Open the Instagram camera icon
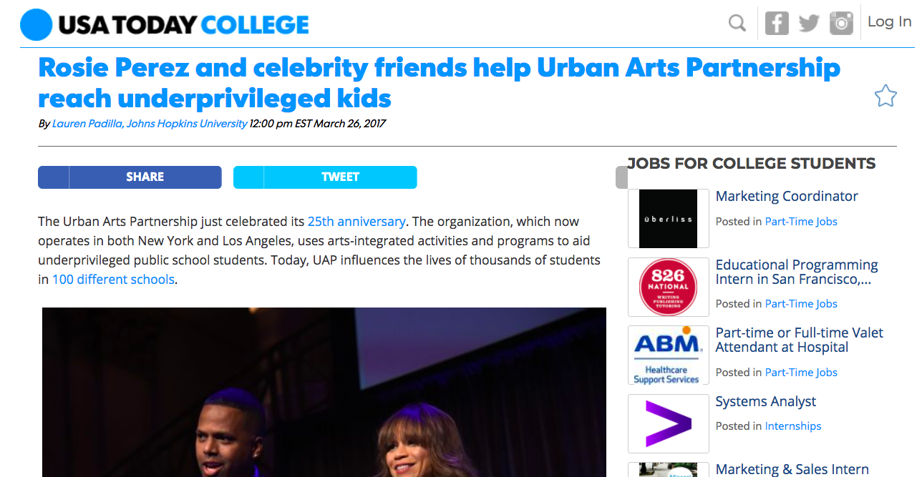Image resolution: width=922 pixels, height=477 pixels. [842, 23]
